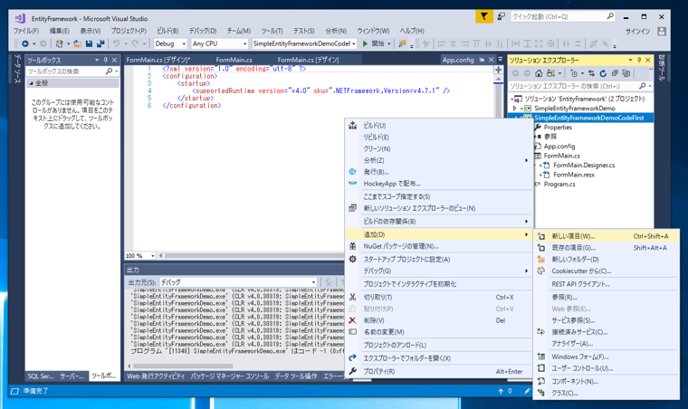Click the editor split-window plus icon

pos(499,70)
